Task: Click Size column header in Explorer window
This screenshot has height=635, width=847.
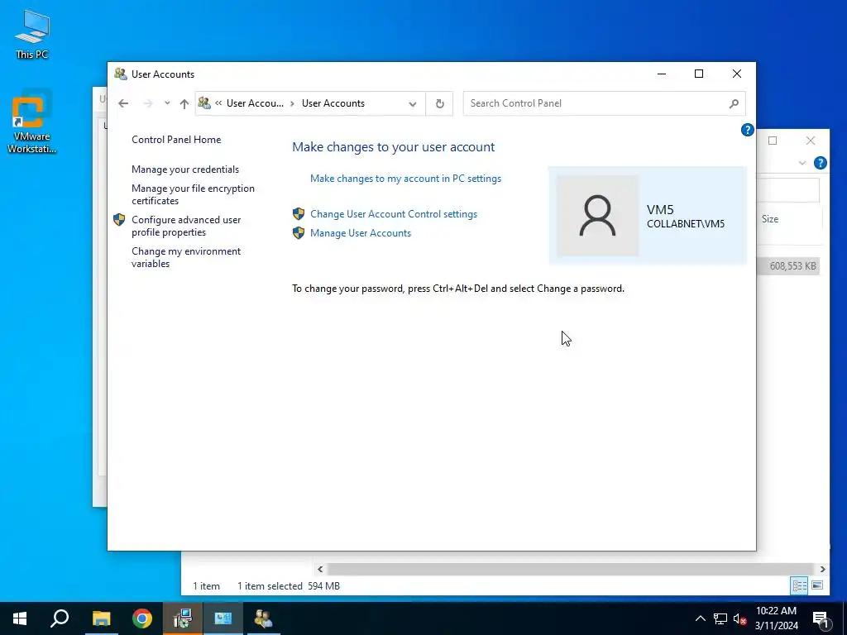Action: [x=770, y=218]
